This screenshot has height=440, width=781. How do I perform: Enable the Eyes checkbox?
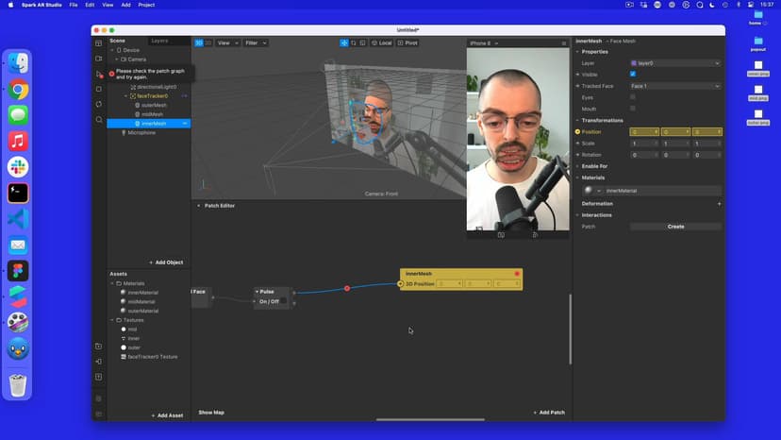[633, 97]
